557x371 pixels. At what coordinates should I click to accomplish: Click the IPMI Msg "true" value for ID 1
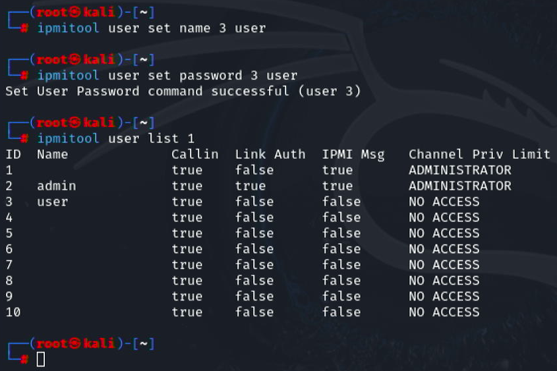coord(337,170)
